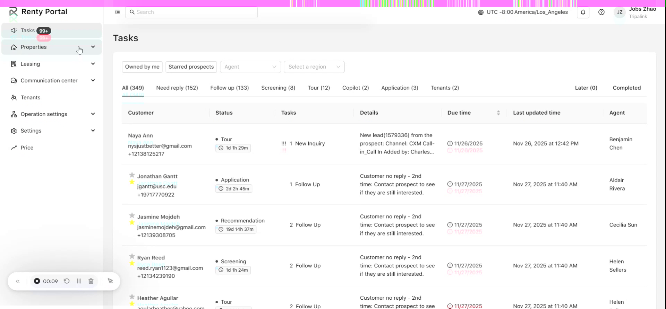Click the 19d 14h 37m status badge

pos(236,229)
